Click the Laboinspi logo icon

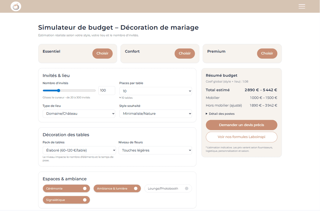pyautogui.click(x=16, y=6)
